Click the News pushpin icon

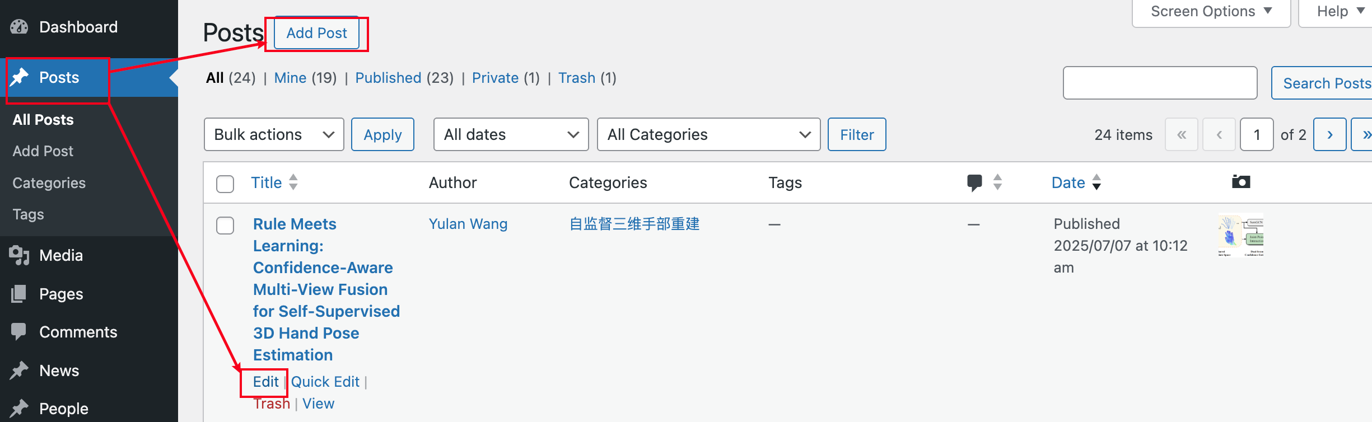coord(19,370)
